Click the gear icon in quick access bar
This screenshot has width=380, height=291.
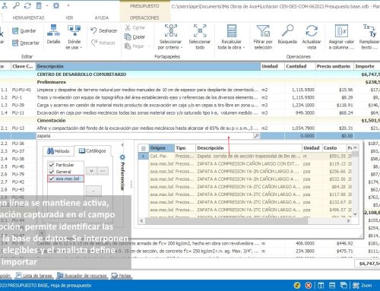tap(56, 5)
